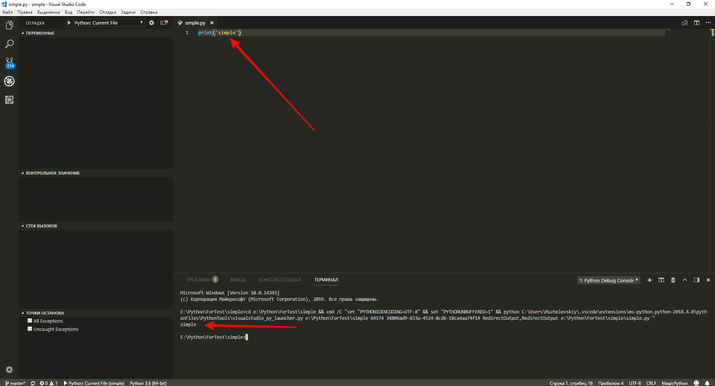This screenshot has width=715, height=386.
Task: Open Source Control showing 214 changes
Action: pyautogui.click(x=9, y=62)
